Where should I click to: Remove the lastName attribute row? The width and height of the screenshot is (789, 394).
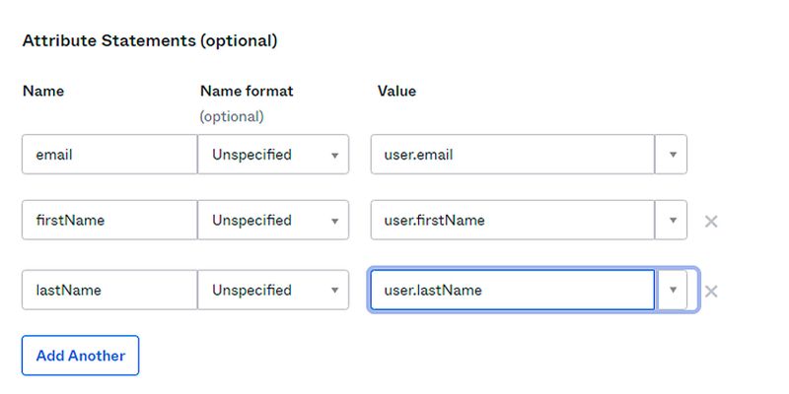click(x=710, y=292)
